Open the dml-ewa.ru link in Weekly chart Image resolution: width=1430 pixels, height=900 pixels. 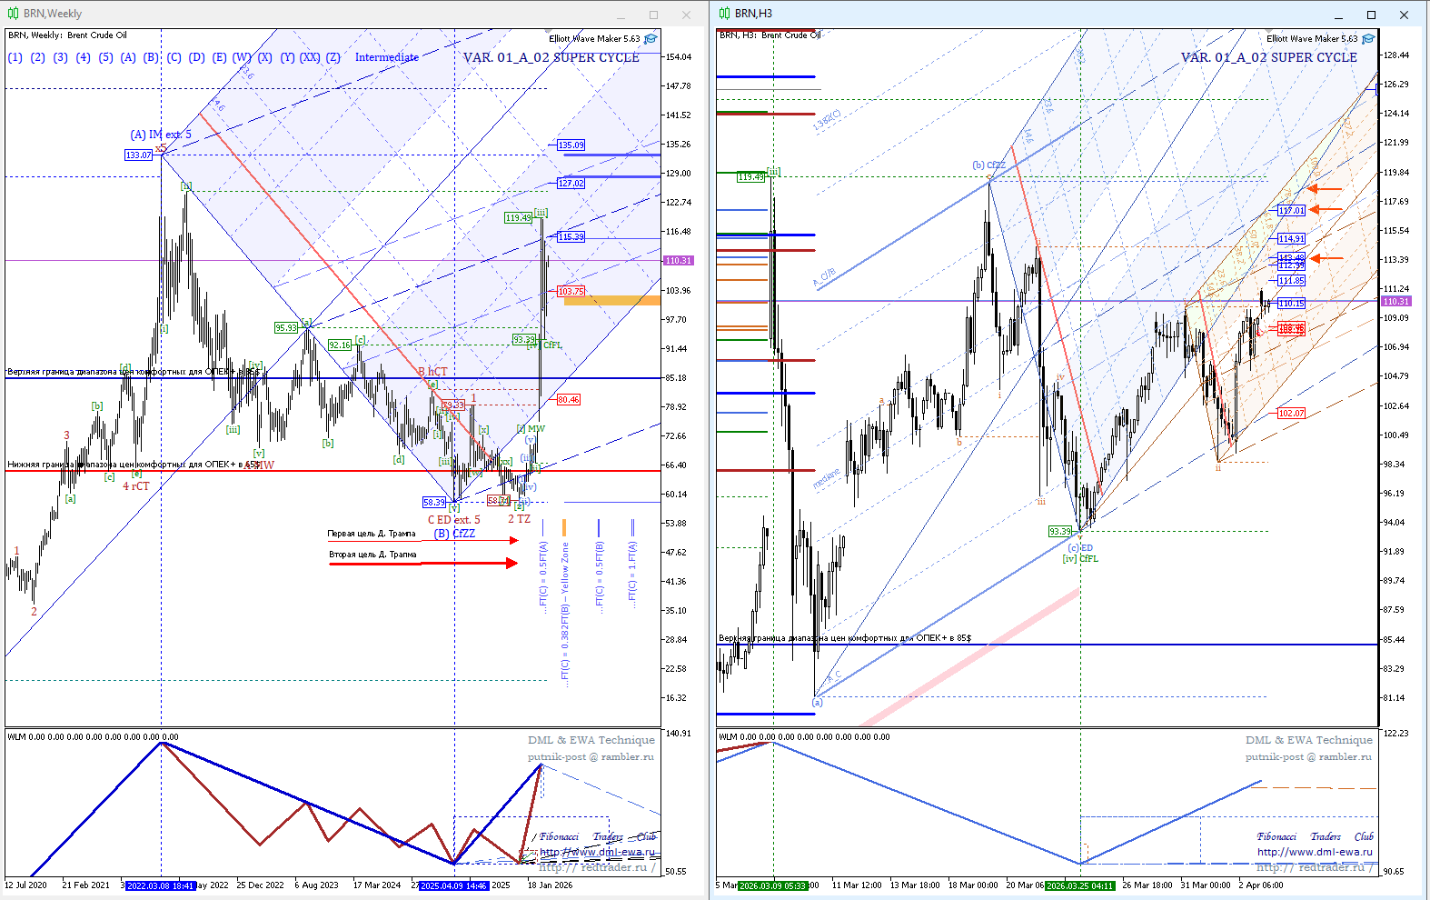[x=597, y=853]
